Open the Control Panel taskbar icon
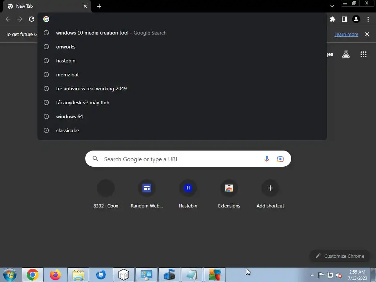The height and width of the screenshot is (282, 376). (147, 275)
